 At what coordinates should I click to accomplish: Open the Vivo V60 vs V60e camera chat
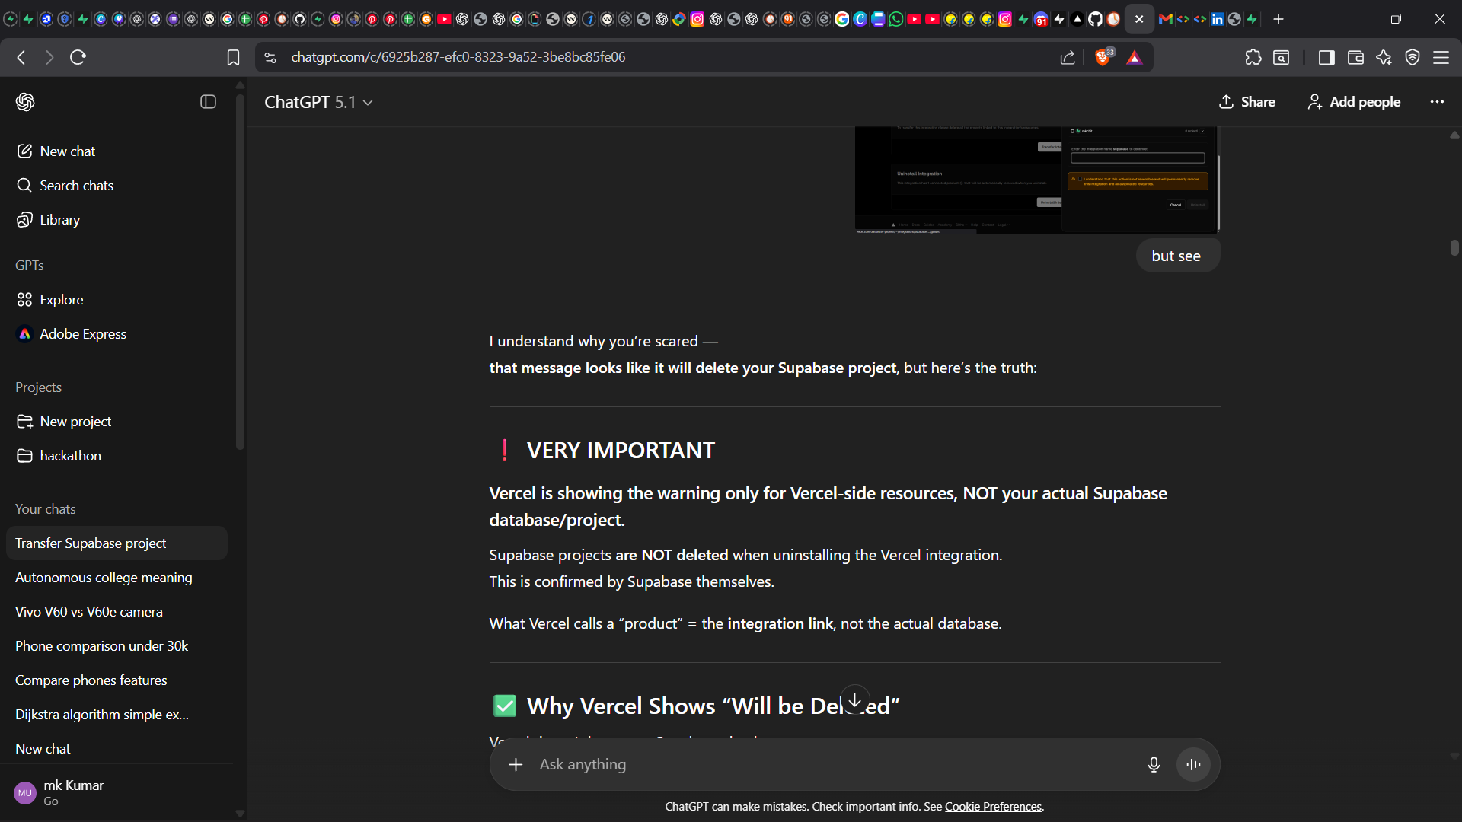click(89, 611)
